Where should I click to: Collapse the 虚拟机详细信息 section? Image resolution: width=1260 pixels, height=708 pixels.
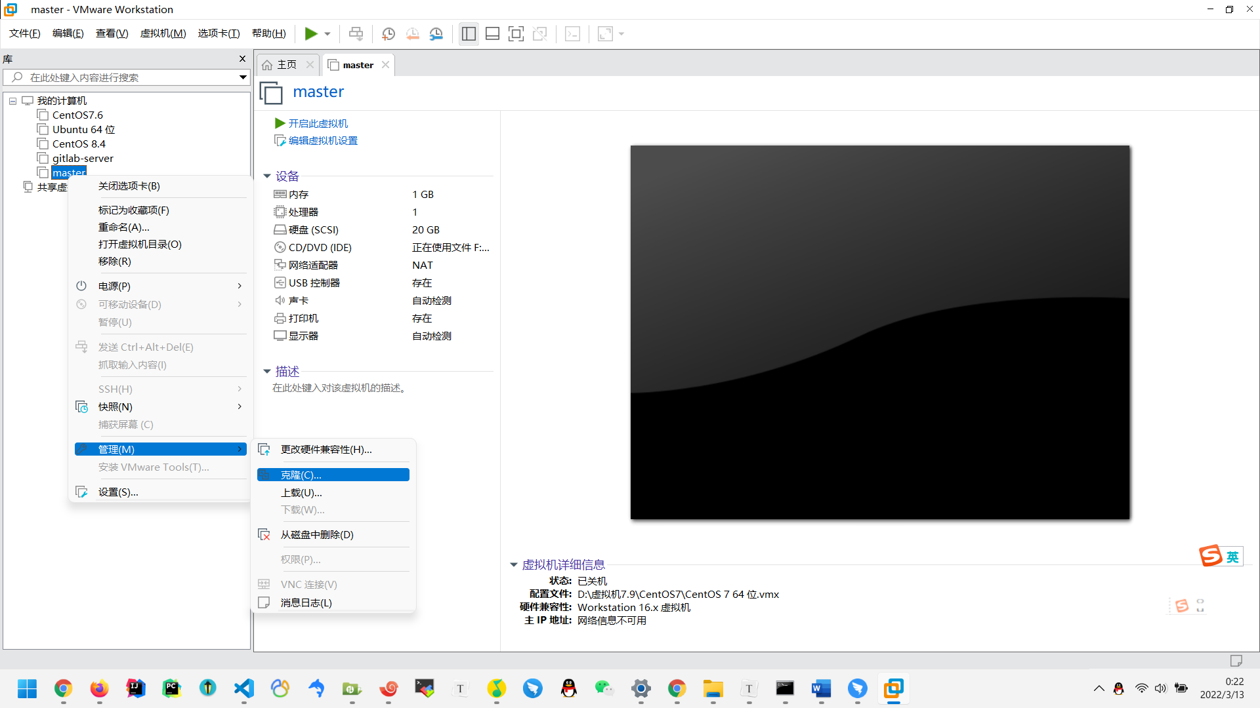pos(514,564)
